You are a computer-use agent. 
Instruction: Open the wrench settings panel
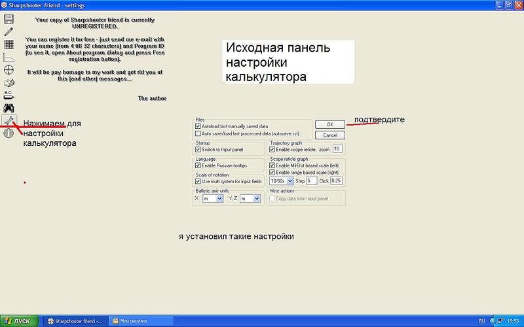click(9, 120)
